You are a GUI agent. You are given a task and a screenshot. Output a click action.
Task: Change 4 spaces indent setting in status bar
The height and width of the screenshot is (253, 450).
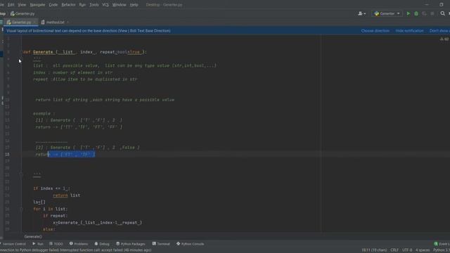click(x=423, y=250)
